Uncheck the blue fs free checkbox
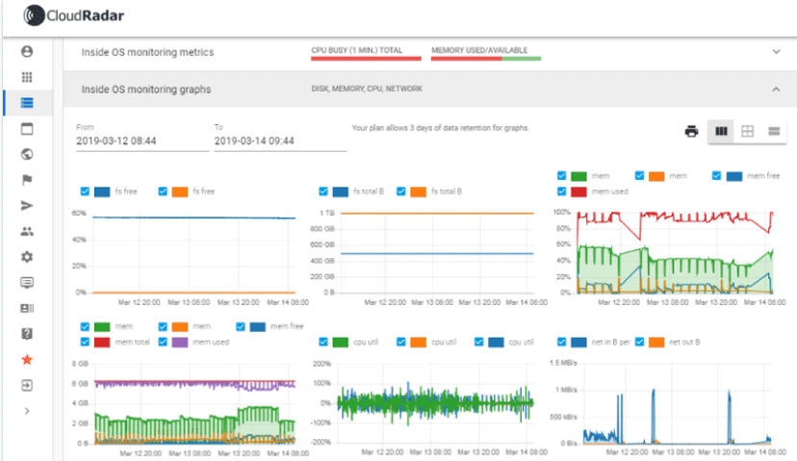 (x=85, y=192)
